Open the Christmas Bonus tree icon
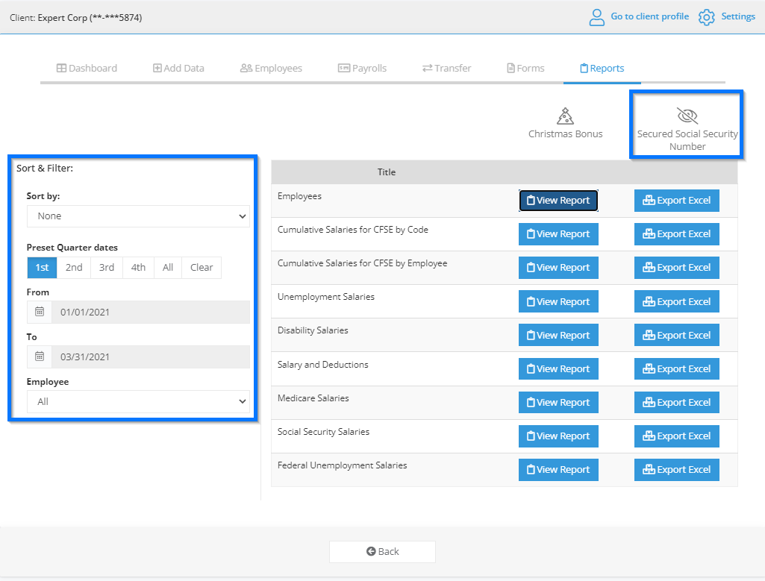 pyautogui.click(x=566, y=116)
